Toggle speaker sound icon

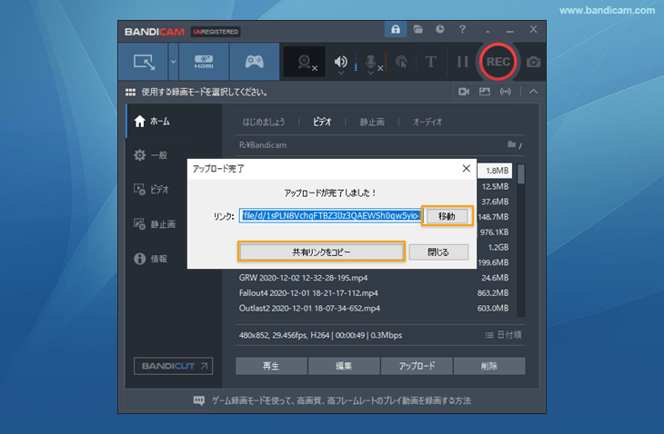tap(340, 61)
